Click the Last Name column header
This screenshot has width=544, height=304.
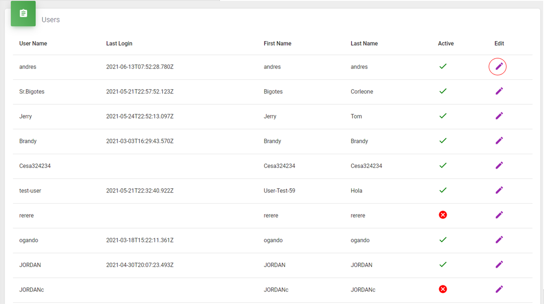coord(364,43)
